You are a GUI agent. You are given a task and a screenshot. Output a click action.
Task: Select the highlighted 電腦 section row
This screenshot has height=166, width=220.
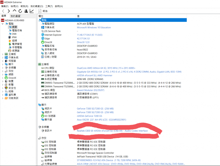(x=112, y=20)
